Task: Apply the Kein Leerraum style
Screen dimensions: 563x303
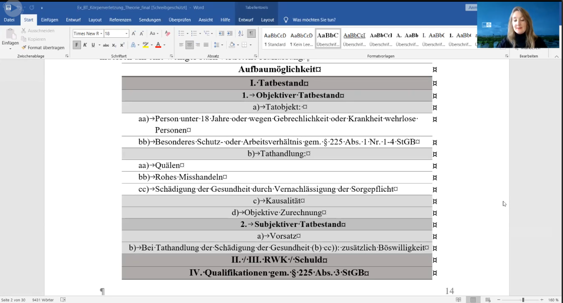Action: 301,39
